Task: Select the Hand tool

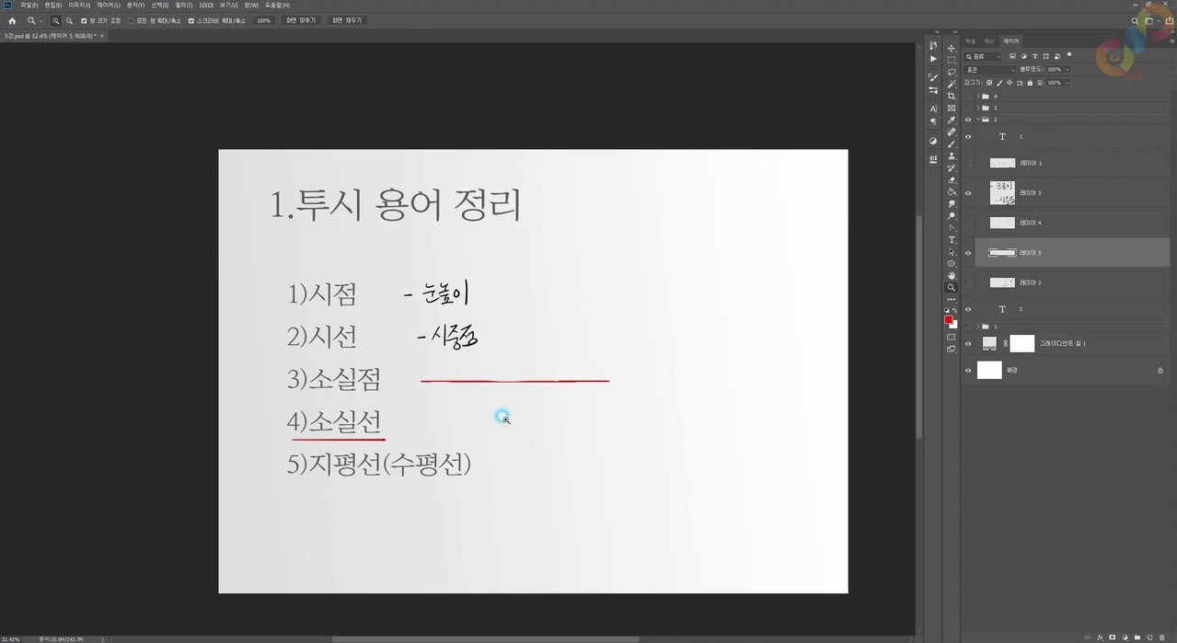Action: coord(952,275)
